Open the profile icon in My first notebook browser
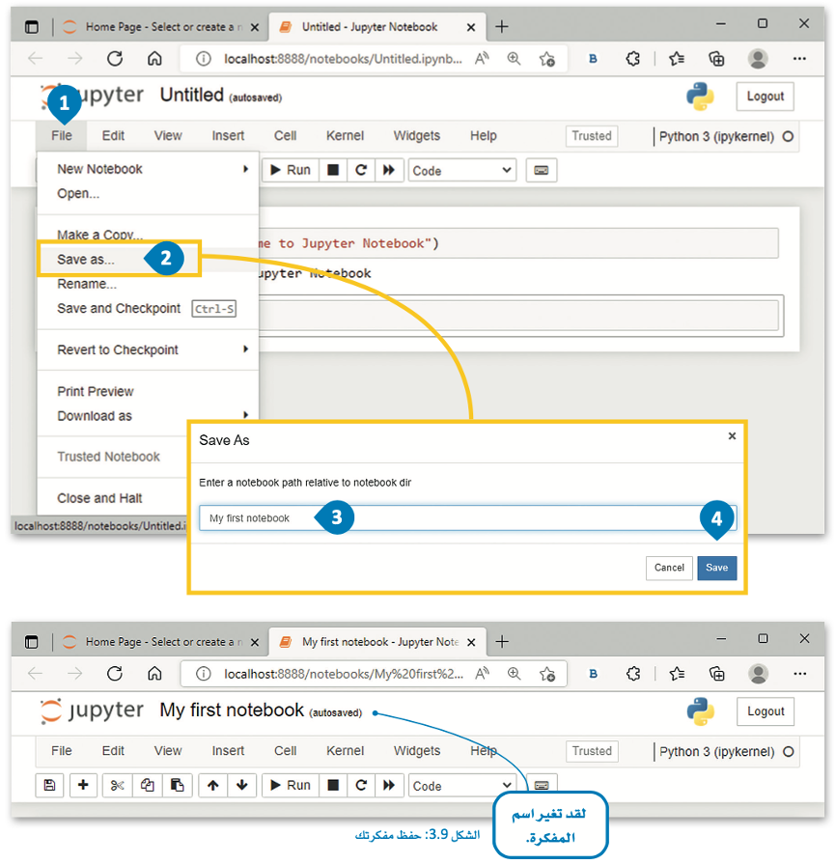This screenshot has width=836, height=864. point(759,674)
